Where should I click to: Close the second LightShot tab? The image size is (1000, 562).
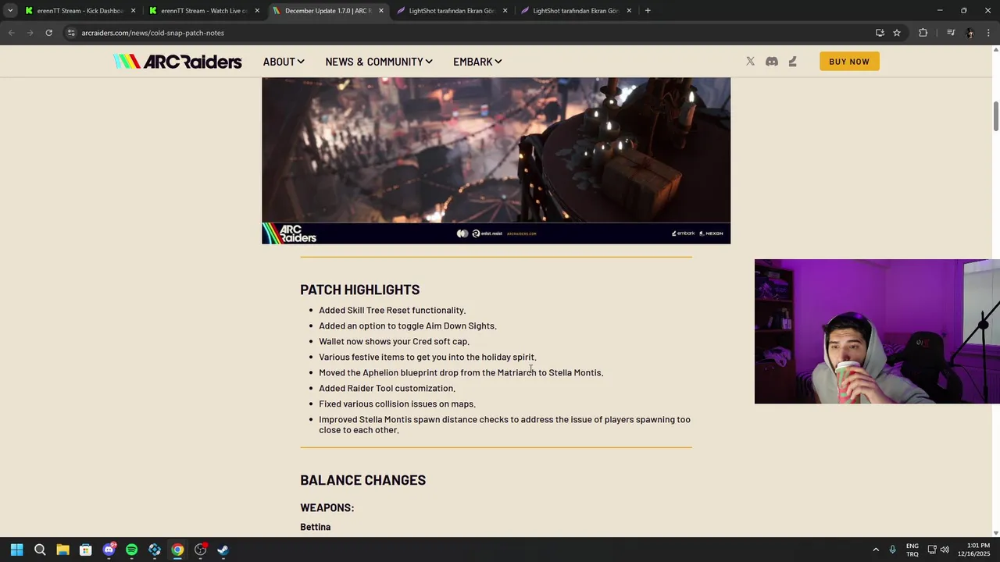629,11
